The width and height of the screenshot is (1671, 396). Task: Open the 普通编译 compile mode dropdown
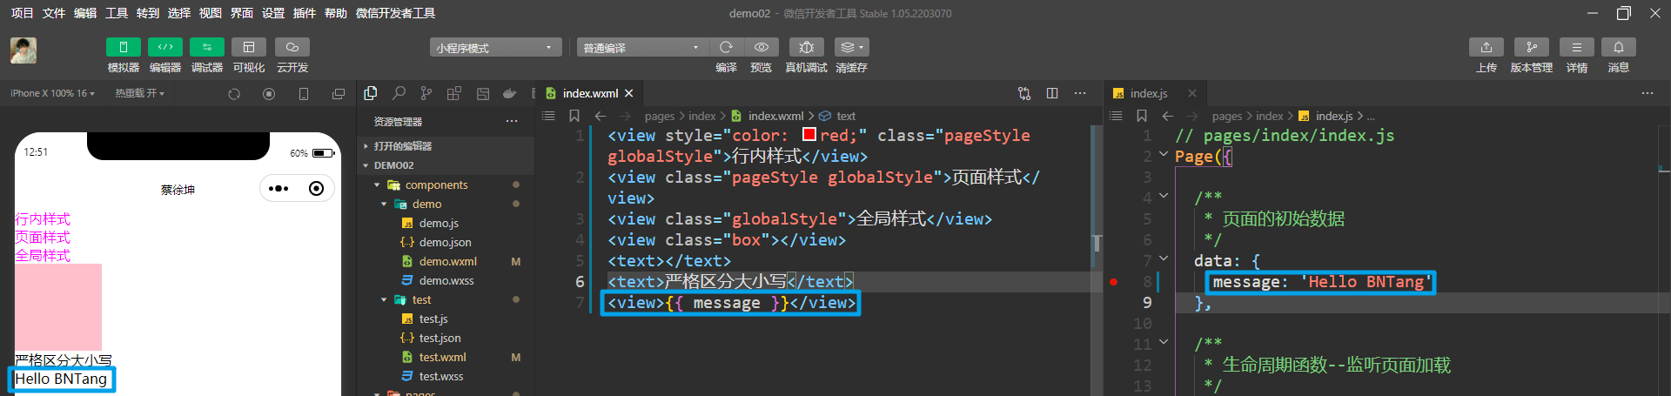click(x=642, y=47)
